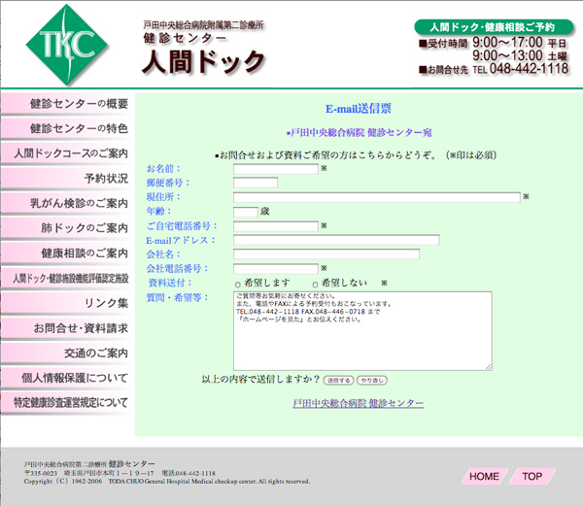Focus the 年齢 input field
The image size is (583, 506).
246,212
